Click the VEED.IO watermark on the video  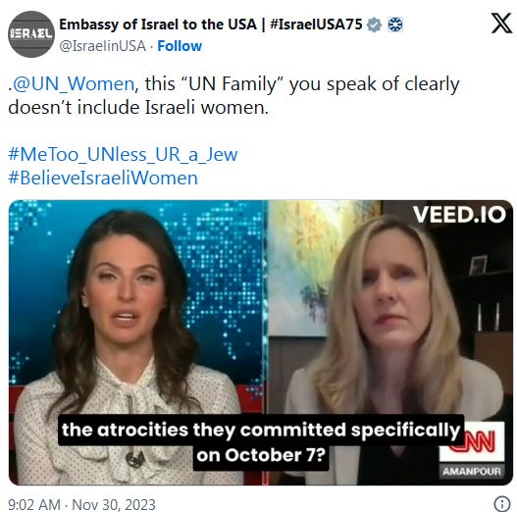(459, 215)
